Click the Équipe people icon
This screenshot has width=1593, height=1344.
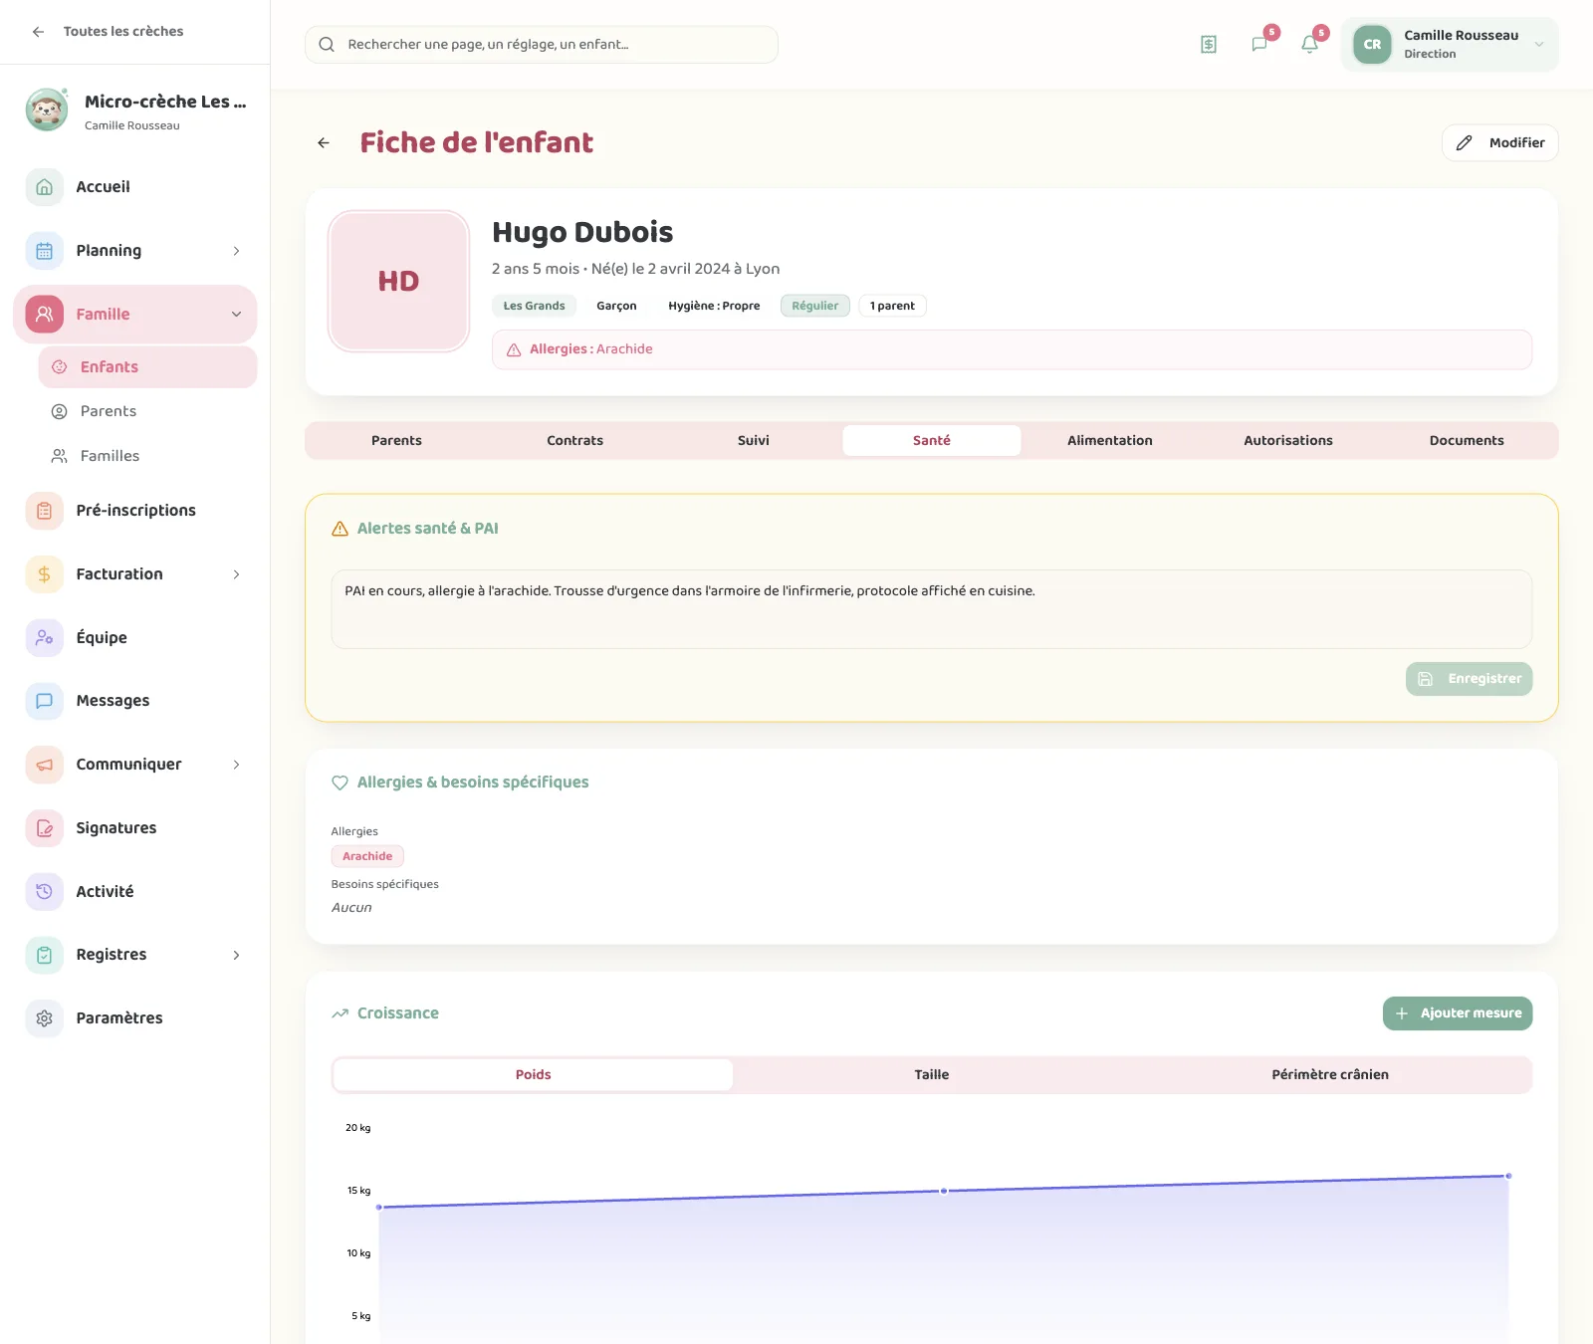coord(45,638)
